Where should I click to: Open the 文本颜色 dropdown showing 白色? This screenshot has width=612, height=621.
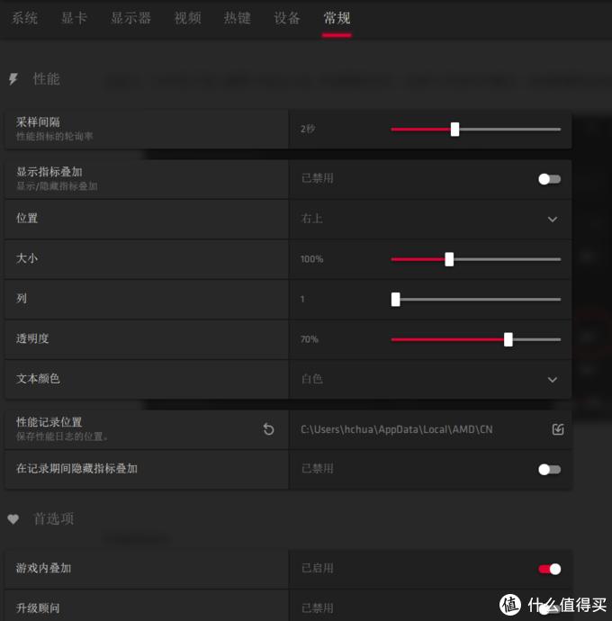pyautogui.click(x=430, y=380)
